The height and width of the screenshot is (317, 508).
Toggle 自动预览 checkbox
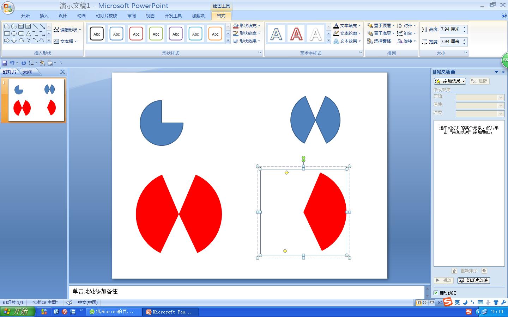tap(436, 293)
